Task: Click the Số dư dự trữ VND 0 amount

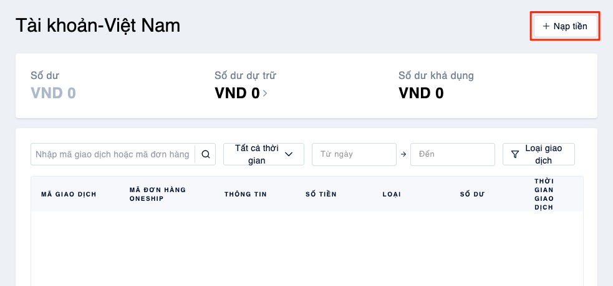Action: pyautogui.click(x=238, y=93)
